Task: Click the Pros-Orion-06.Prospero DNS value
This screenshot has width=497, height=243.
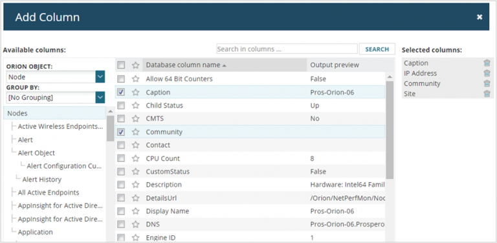Action: pyautogui.click(x=348, y=225)
